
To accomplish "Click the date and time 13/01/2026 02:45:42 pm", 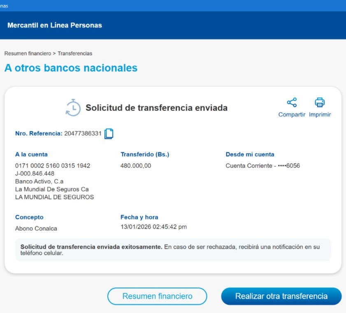I will [153, 227].
